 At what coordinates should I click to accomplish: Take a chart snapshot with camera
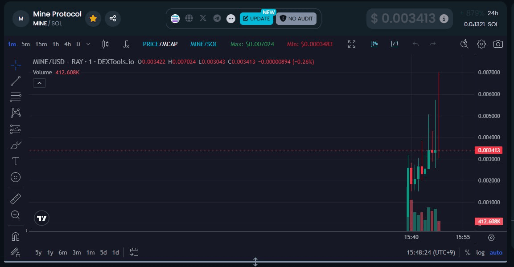(x=498, y=44)
